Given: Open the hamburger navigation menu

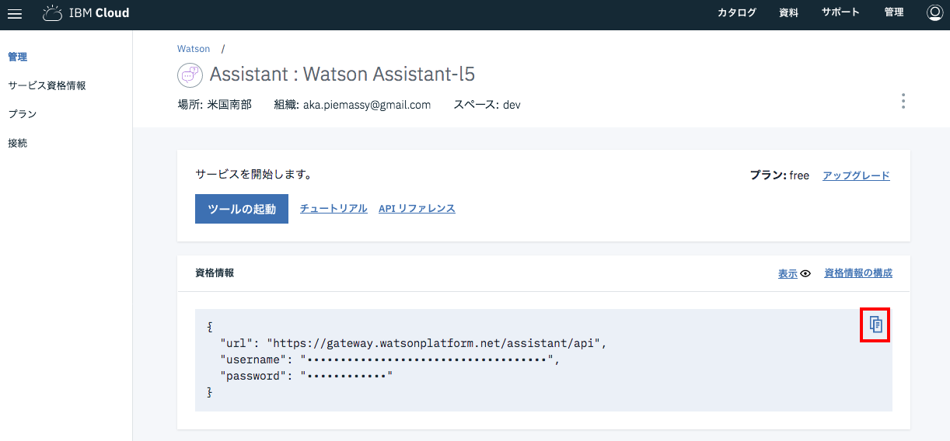Looking at the screenshot, I should click(x=15, y=13).
